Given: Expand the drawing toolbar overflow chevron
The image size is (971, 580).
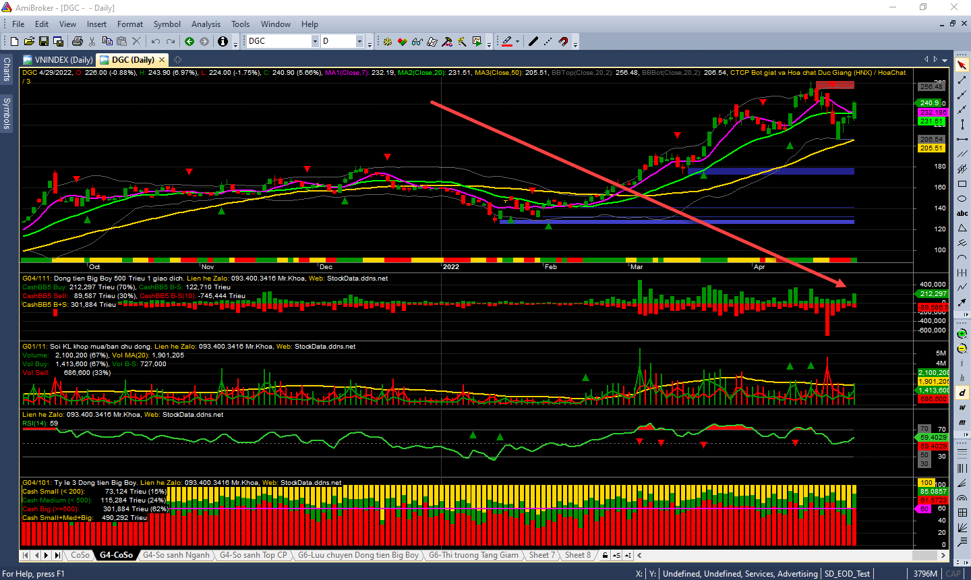Looking at the screenshot, I should 575,43.
